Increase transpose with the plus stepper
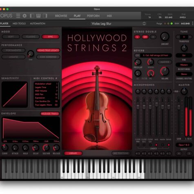This screenshot has height=194, width=194. pyautogui.click(x=190, y=37)
